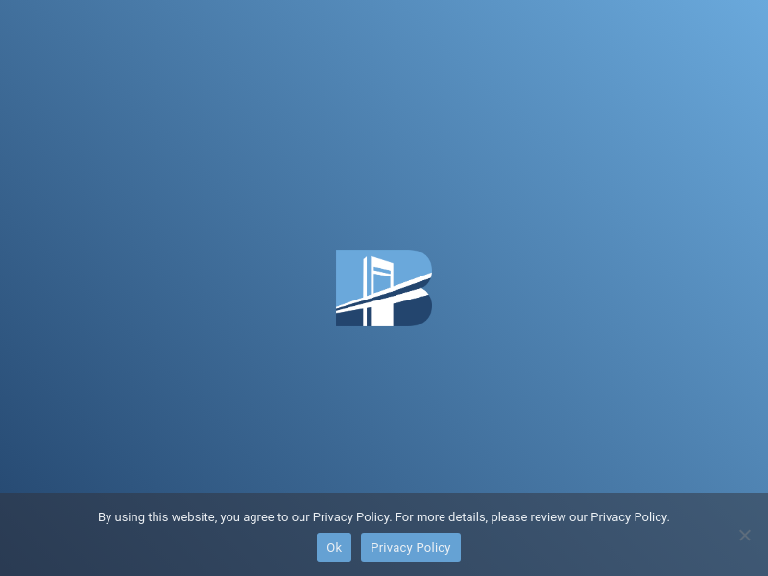768x576 pixels.
Task: Click the privacy notice sentence about agreeing to Privacy Policy
Action: click(x=383, y=517)
